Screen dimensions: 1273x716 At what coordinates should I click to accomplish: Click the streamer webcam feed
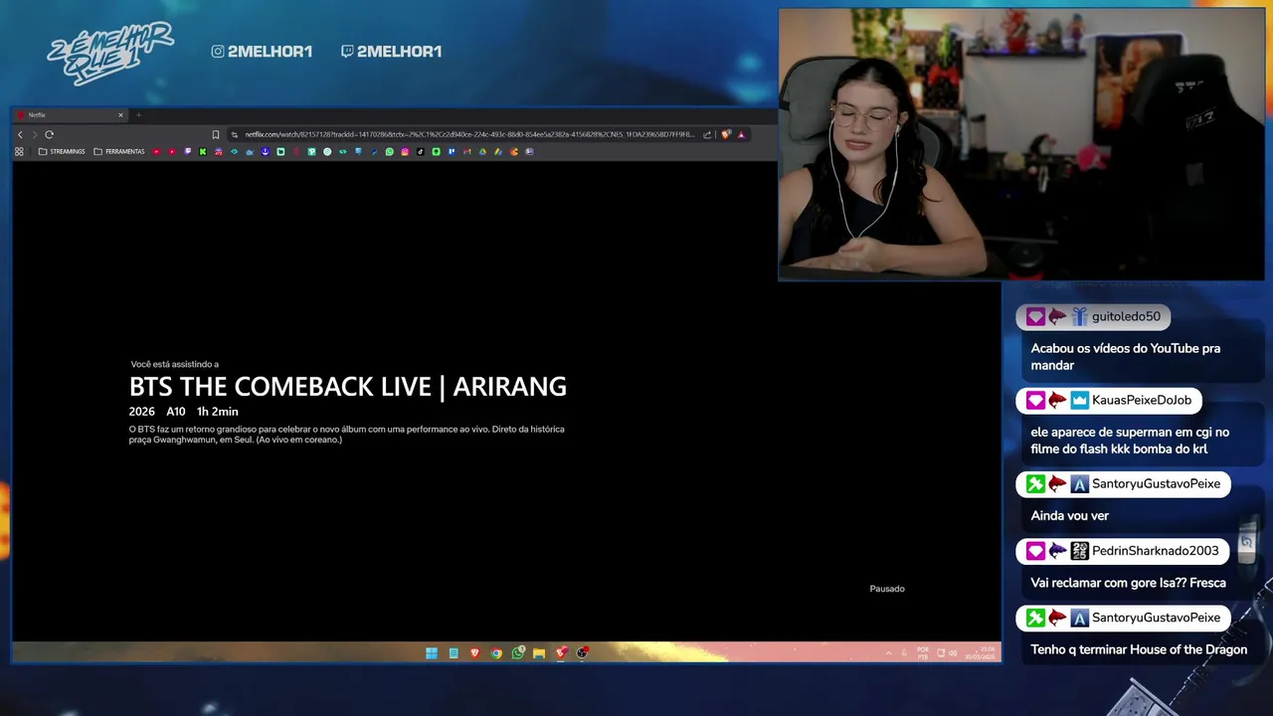[x=1021, y=145]
